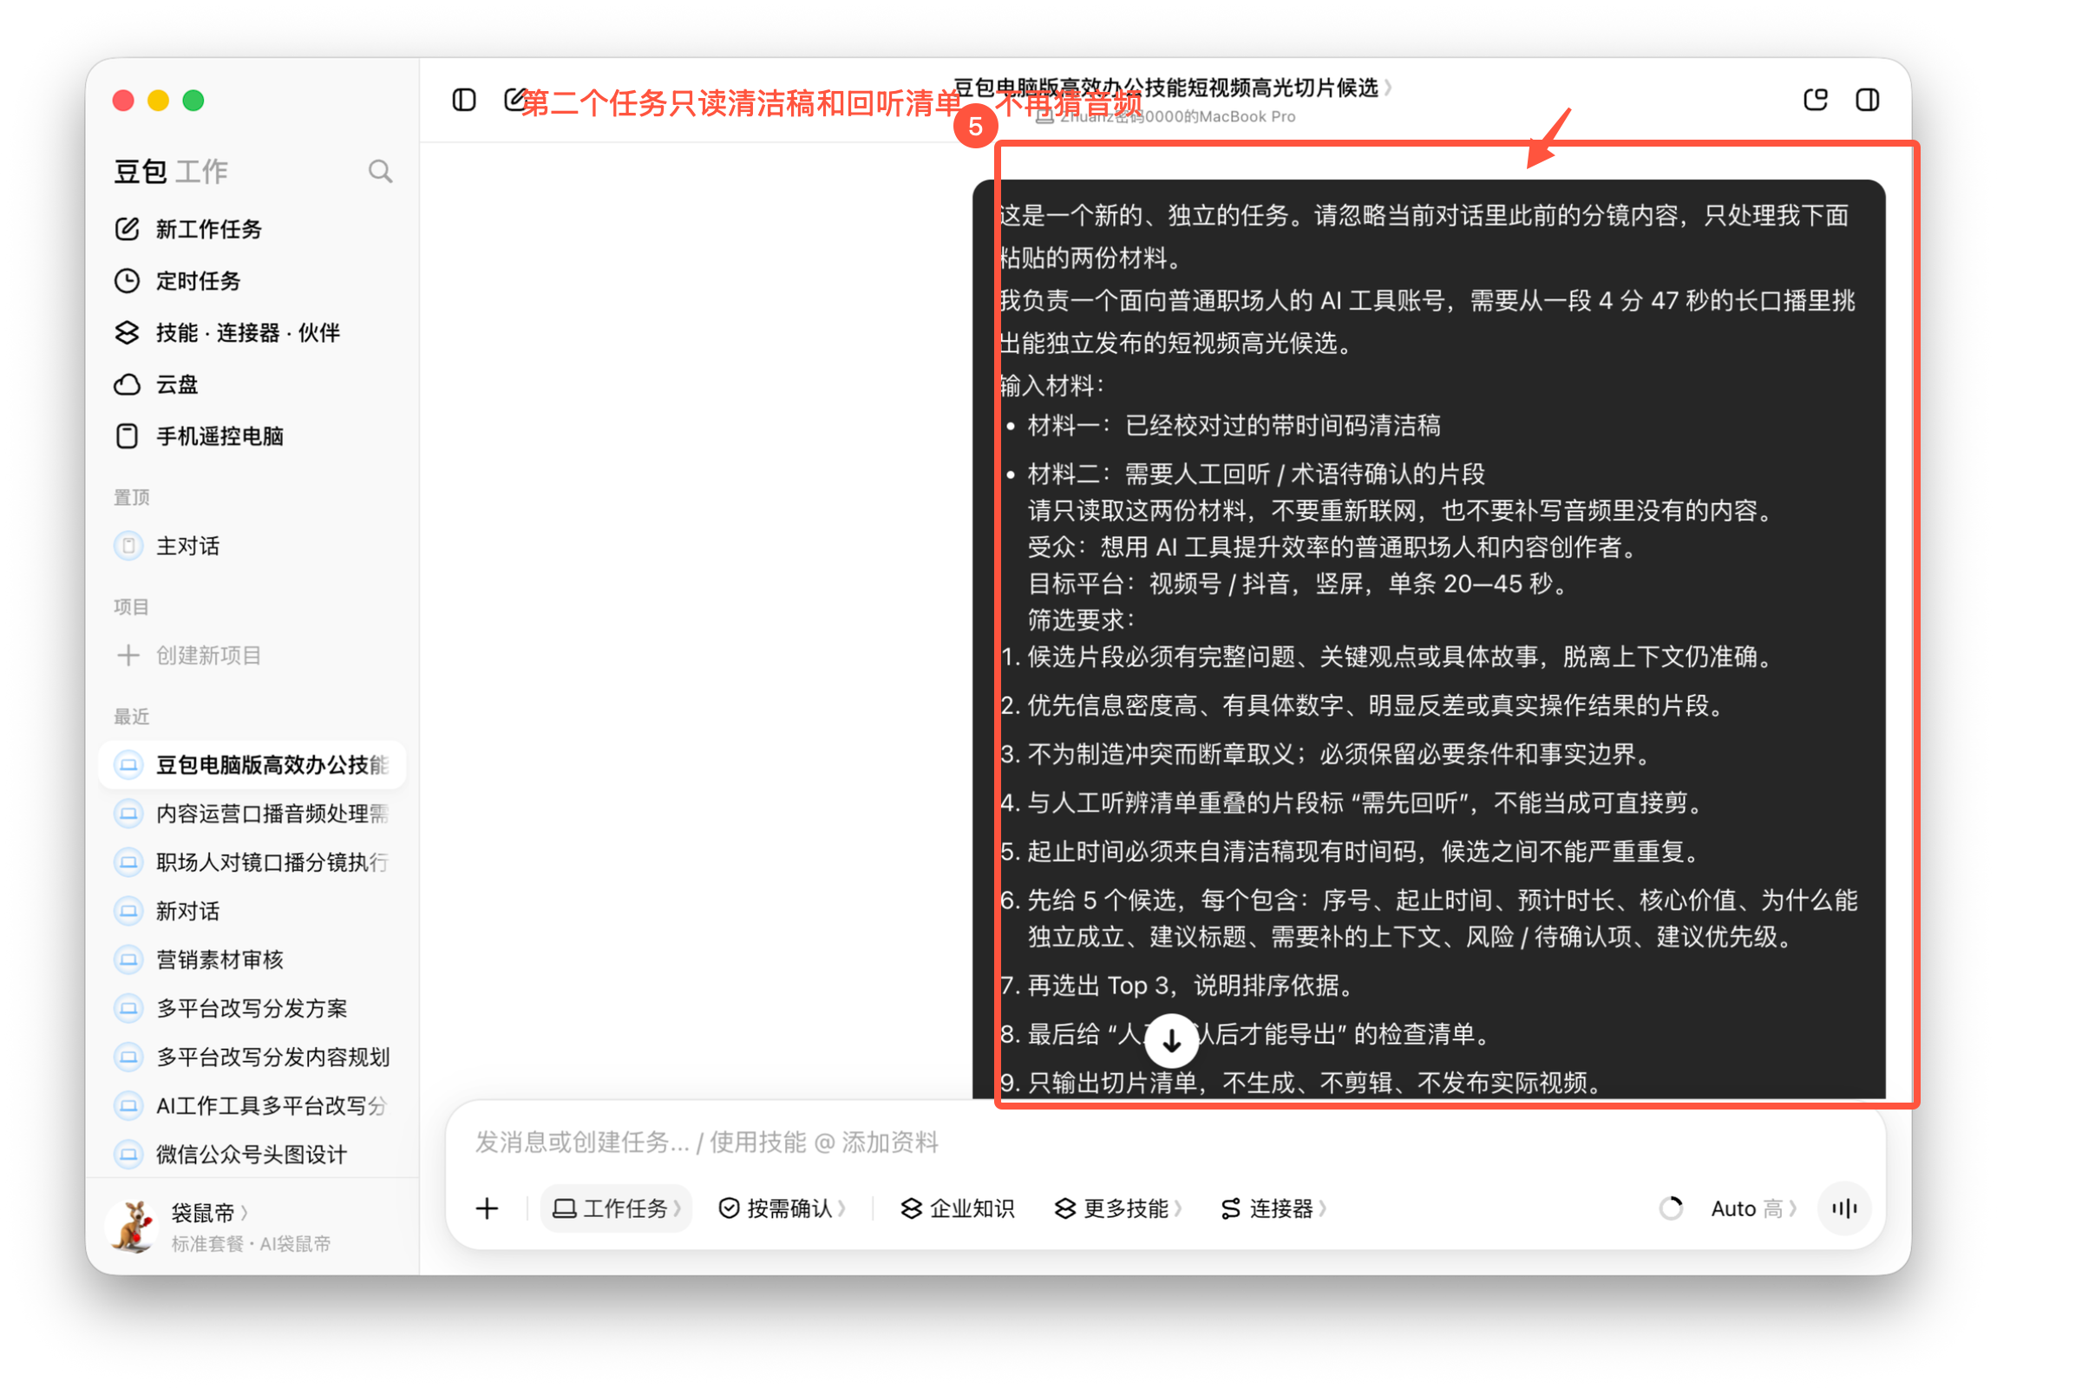Click the scroll-to-bottom arrow button
The image size is (2082, 1388).
point(1171,1041)
